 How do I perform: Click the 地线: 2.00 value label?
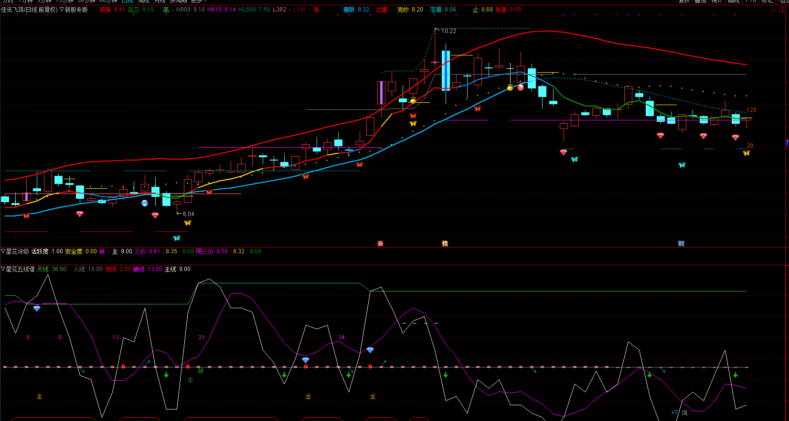[118, 269]
